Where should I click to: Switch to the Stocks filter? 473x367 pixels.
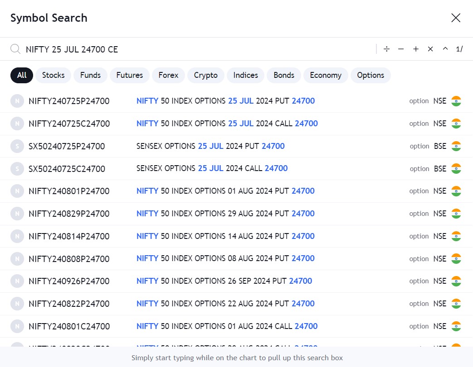coord(53,75)
